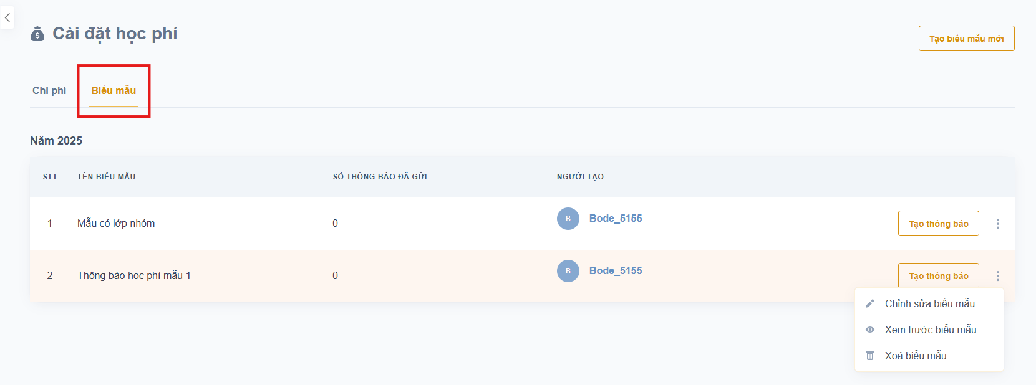This screenshot has height=385, width=1036.
Task: Click the SỐ THÔNG BÁO ĐÃ GỬI column header
Action: [380, 177]
